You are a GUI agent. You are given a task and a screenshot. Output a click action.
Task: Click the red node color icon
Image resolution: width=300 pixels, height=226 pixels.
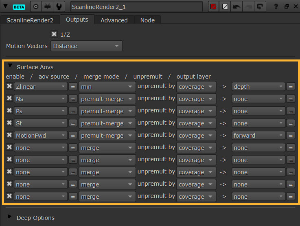(x=213, y=7)
